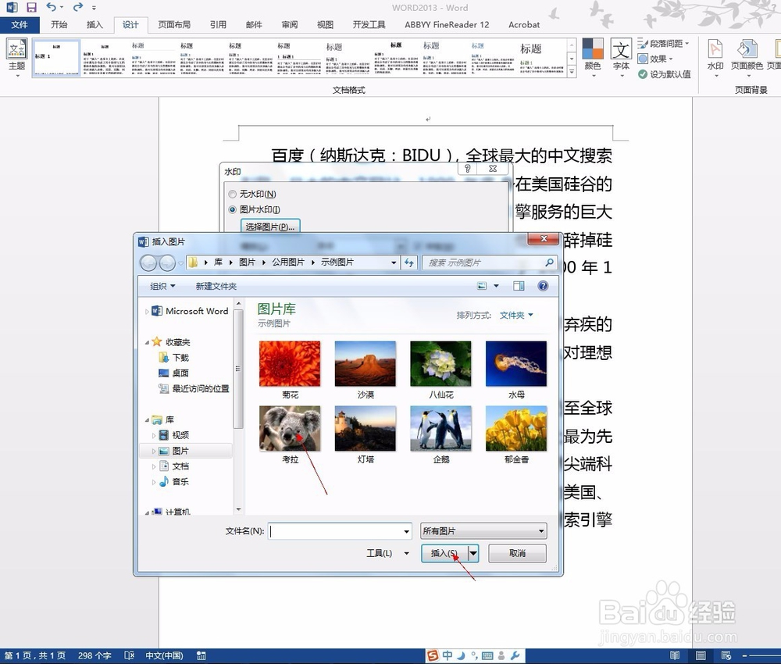Open the File (文件) tab
The width and height of the screenshot is (781, 664).
click(x=20, y=24)
